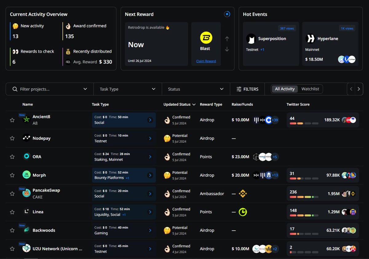
Task: Click the ORA project logo
Action: [26, 157]
